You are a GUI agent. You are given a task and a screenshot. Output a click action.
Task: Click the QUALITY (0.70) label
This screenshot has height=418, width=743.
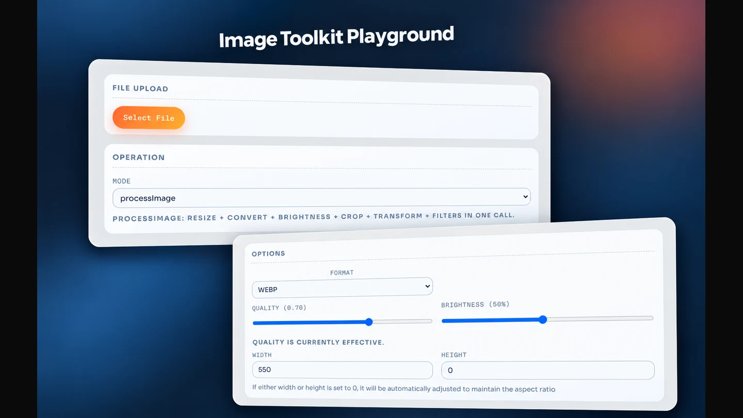tap(279, 308)
